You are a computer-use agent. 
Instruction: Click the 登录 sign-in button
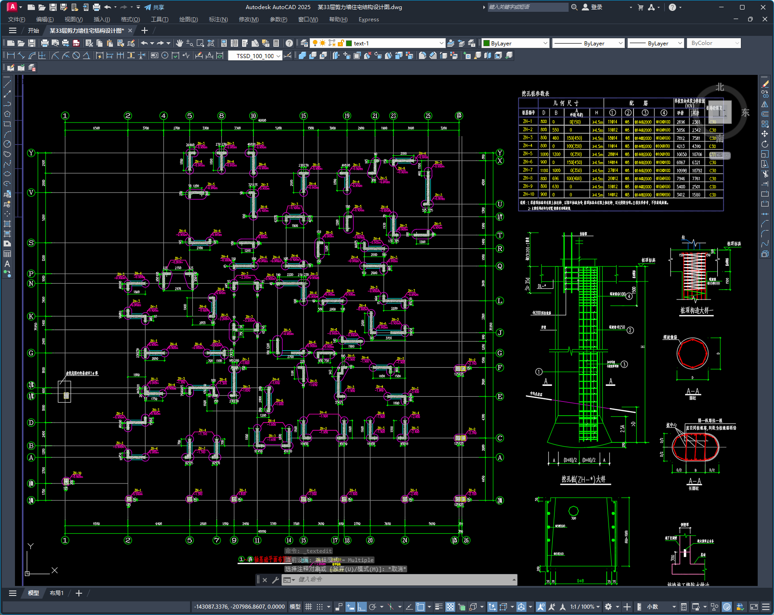[592, 7]
